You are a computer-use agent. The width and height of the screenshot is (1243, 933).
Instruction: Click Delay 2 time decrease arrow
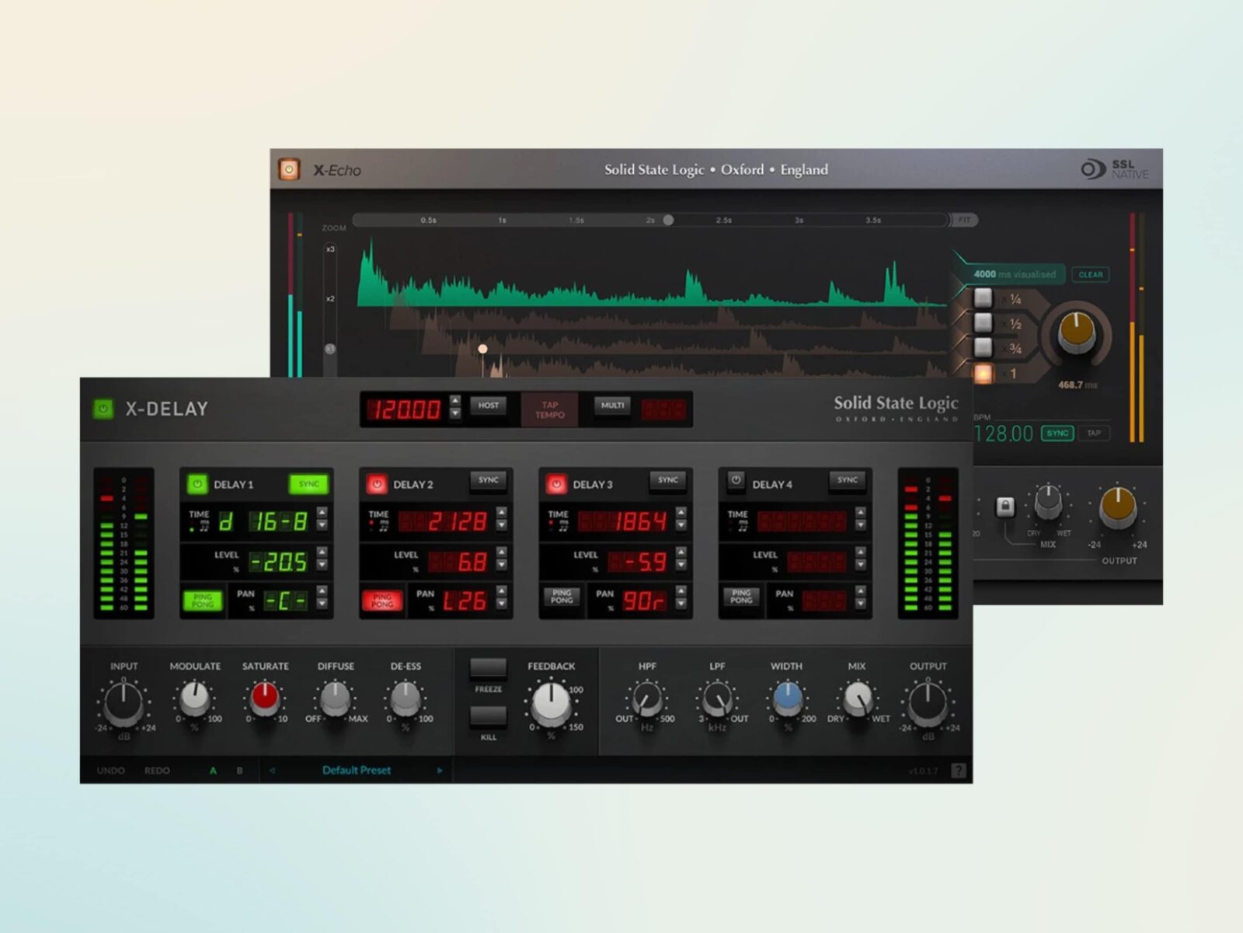tap(501, 526)
